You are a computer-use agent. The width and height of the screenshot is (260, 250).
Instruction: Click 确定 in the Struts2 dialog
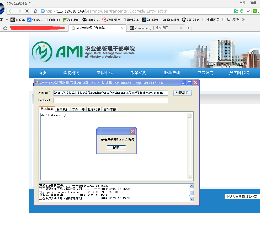pos(116,148)
